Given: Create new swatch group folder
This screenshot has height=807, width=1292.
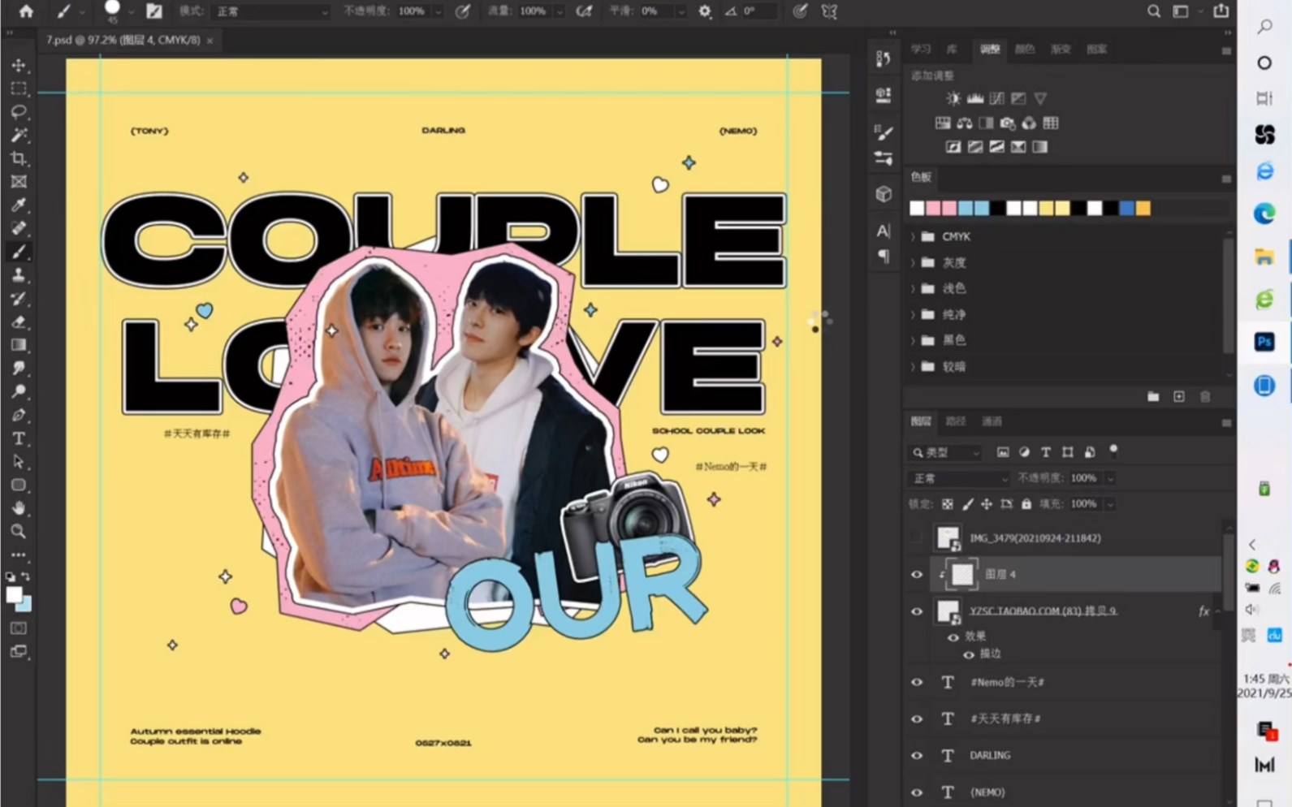Looking at the screenshot, I should point(1153,396).
